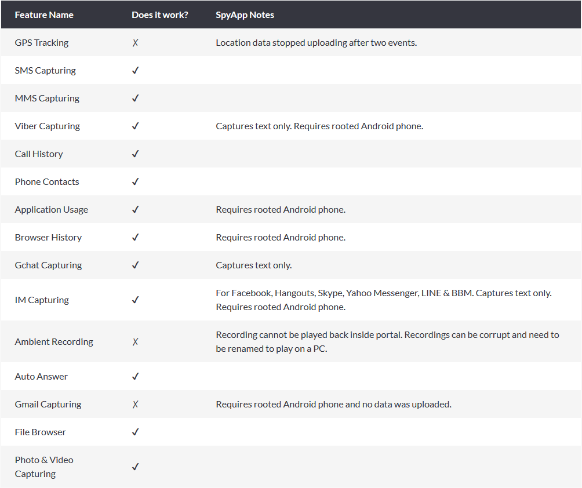Click the checkmark for Photo & Video Capturing
Viewport: 582px width, 488px height.
click(135, 467)
